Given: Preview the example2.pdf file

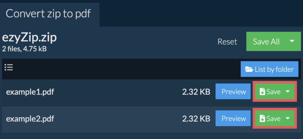Looking at the screenshot, I should coord(234,119).
